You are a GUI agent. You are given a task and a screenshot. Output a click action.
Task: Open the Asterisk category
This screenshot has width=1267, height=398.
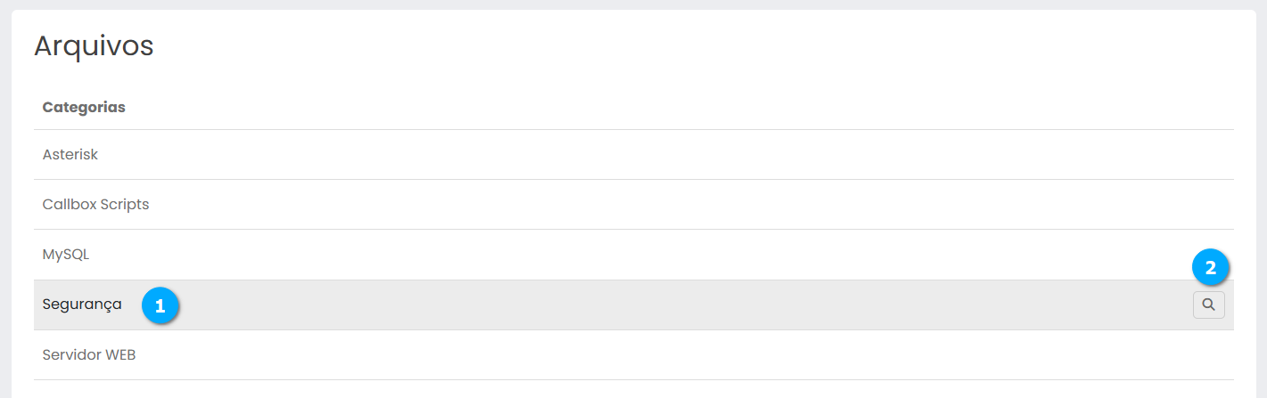pos(70,155)
